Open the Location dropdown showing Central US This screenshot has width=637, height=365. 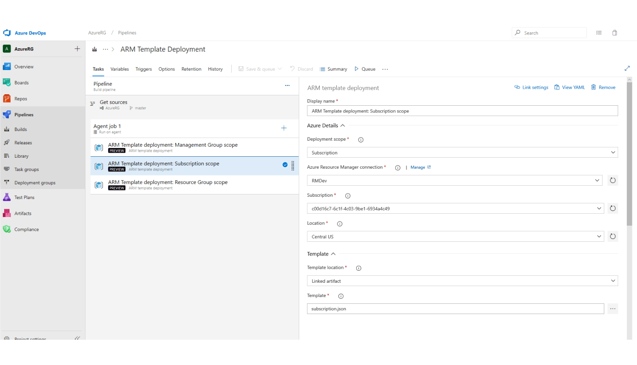coord(454,237)
